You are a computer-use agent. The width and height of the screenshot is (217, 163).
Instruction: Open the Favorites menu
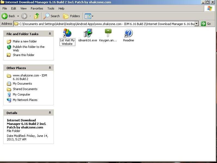[37, 8]
